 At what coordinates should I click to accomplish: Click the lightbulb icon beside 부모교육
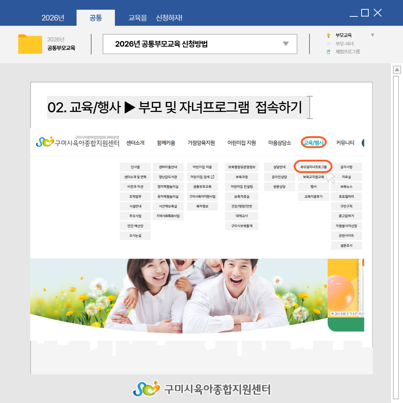(x=328, y=35)
